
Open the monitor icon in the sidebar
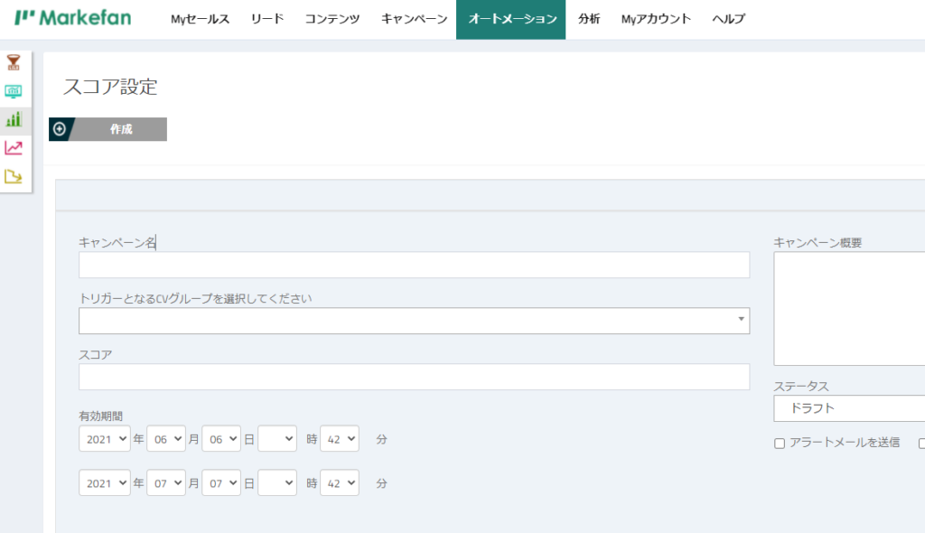pyautogui.click(x=14, y=91)
